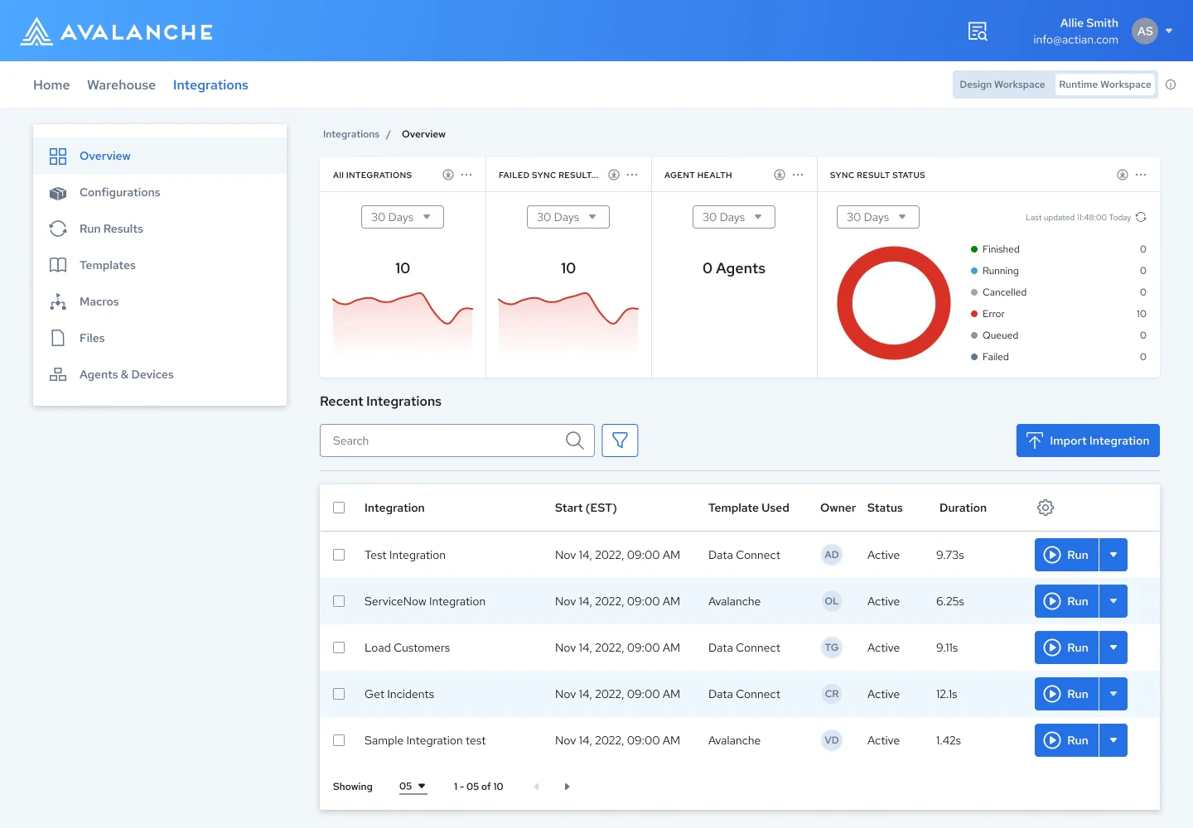Screen dimensions: 1193x828
Task: Download the All Integrations widget data
Action: (x=448, y=175)
